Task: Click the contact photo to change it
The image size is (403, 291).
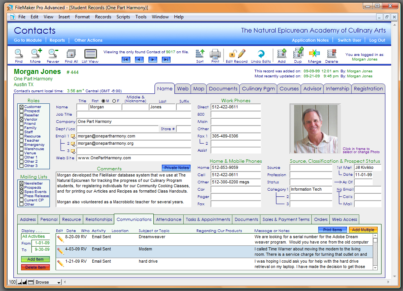Action: pyautogui.click(x=315, y=129)
